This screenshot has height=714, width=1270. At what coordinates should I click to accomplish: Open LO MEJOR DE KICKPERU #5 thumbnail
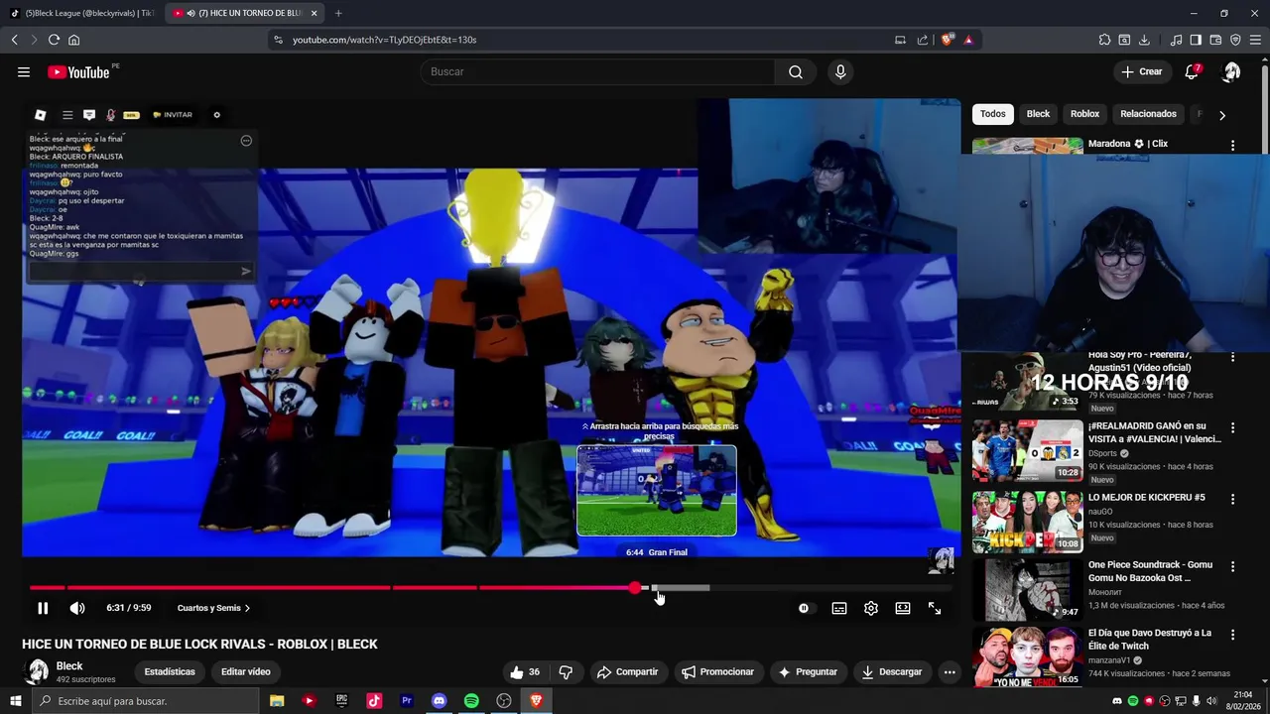pos(1027,522)
